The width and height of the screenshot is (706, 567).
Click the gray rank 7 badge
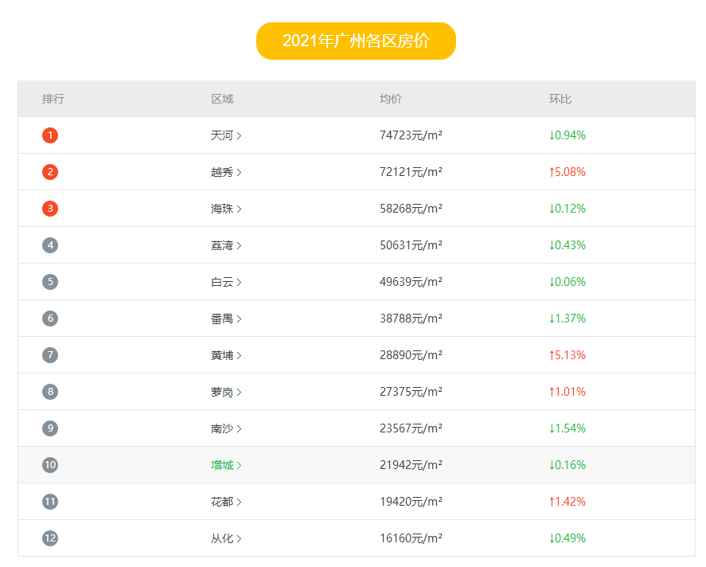click(x=50, y=355)
